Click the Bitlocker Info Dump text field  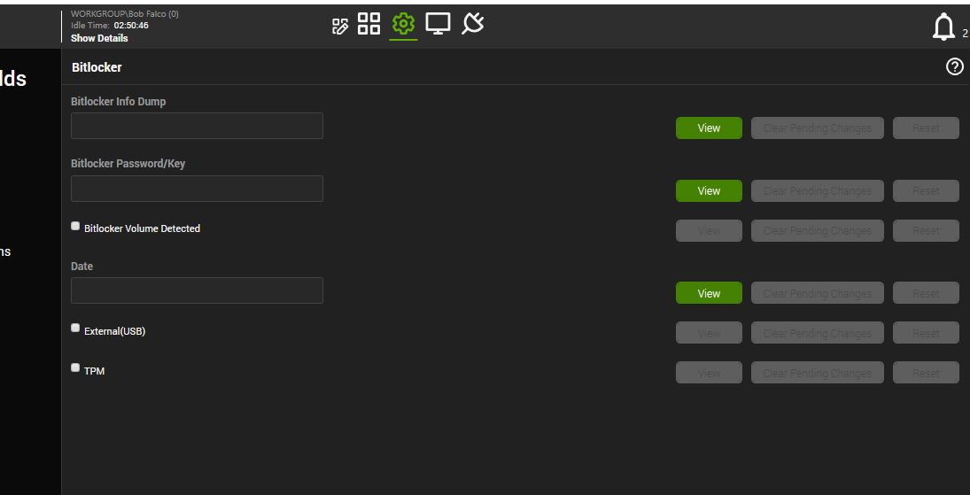pos(197,126)
